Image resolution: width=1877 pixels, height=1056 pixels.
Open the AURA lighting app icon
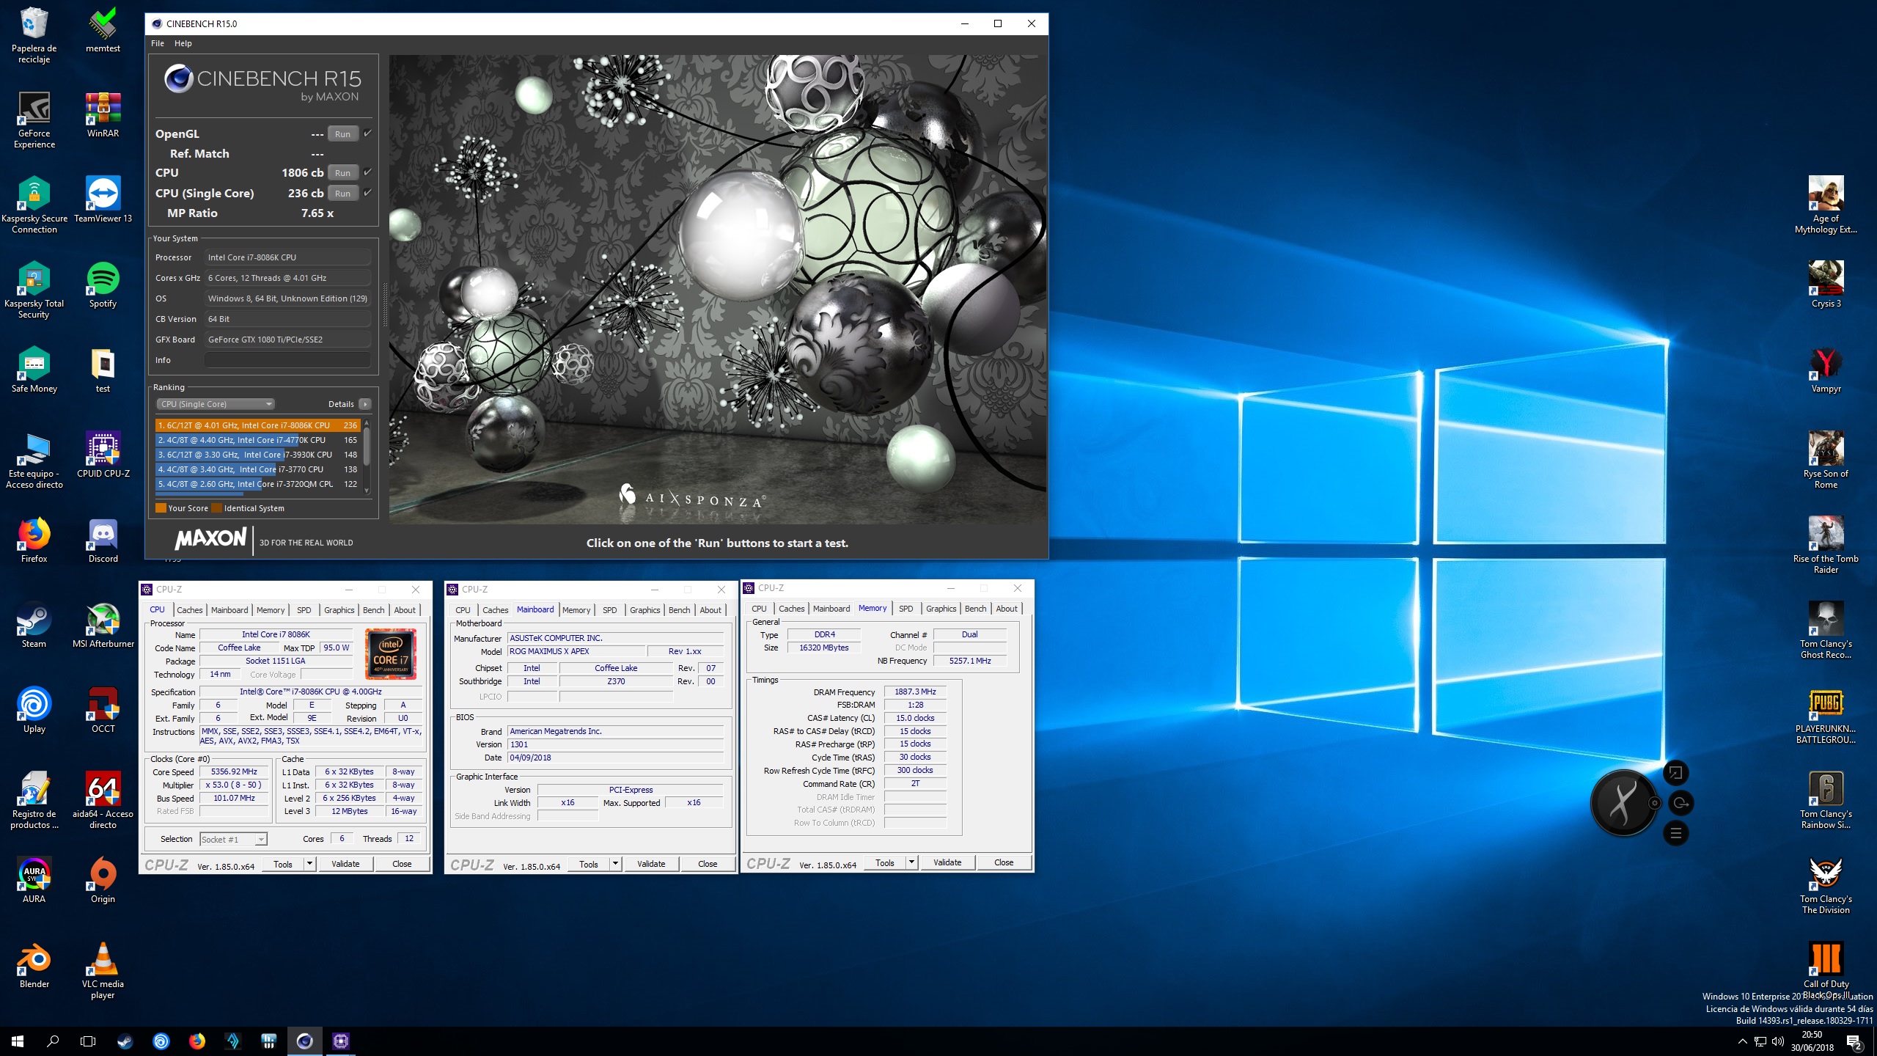34,881
